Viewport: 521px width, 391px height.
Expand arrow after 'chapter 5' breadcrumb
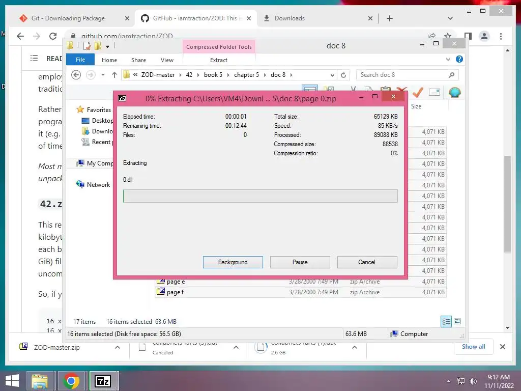tap(265, 75)
